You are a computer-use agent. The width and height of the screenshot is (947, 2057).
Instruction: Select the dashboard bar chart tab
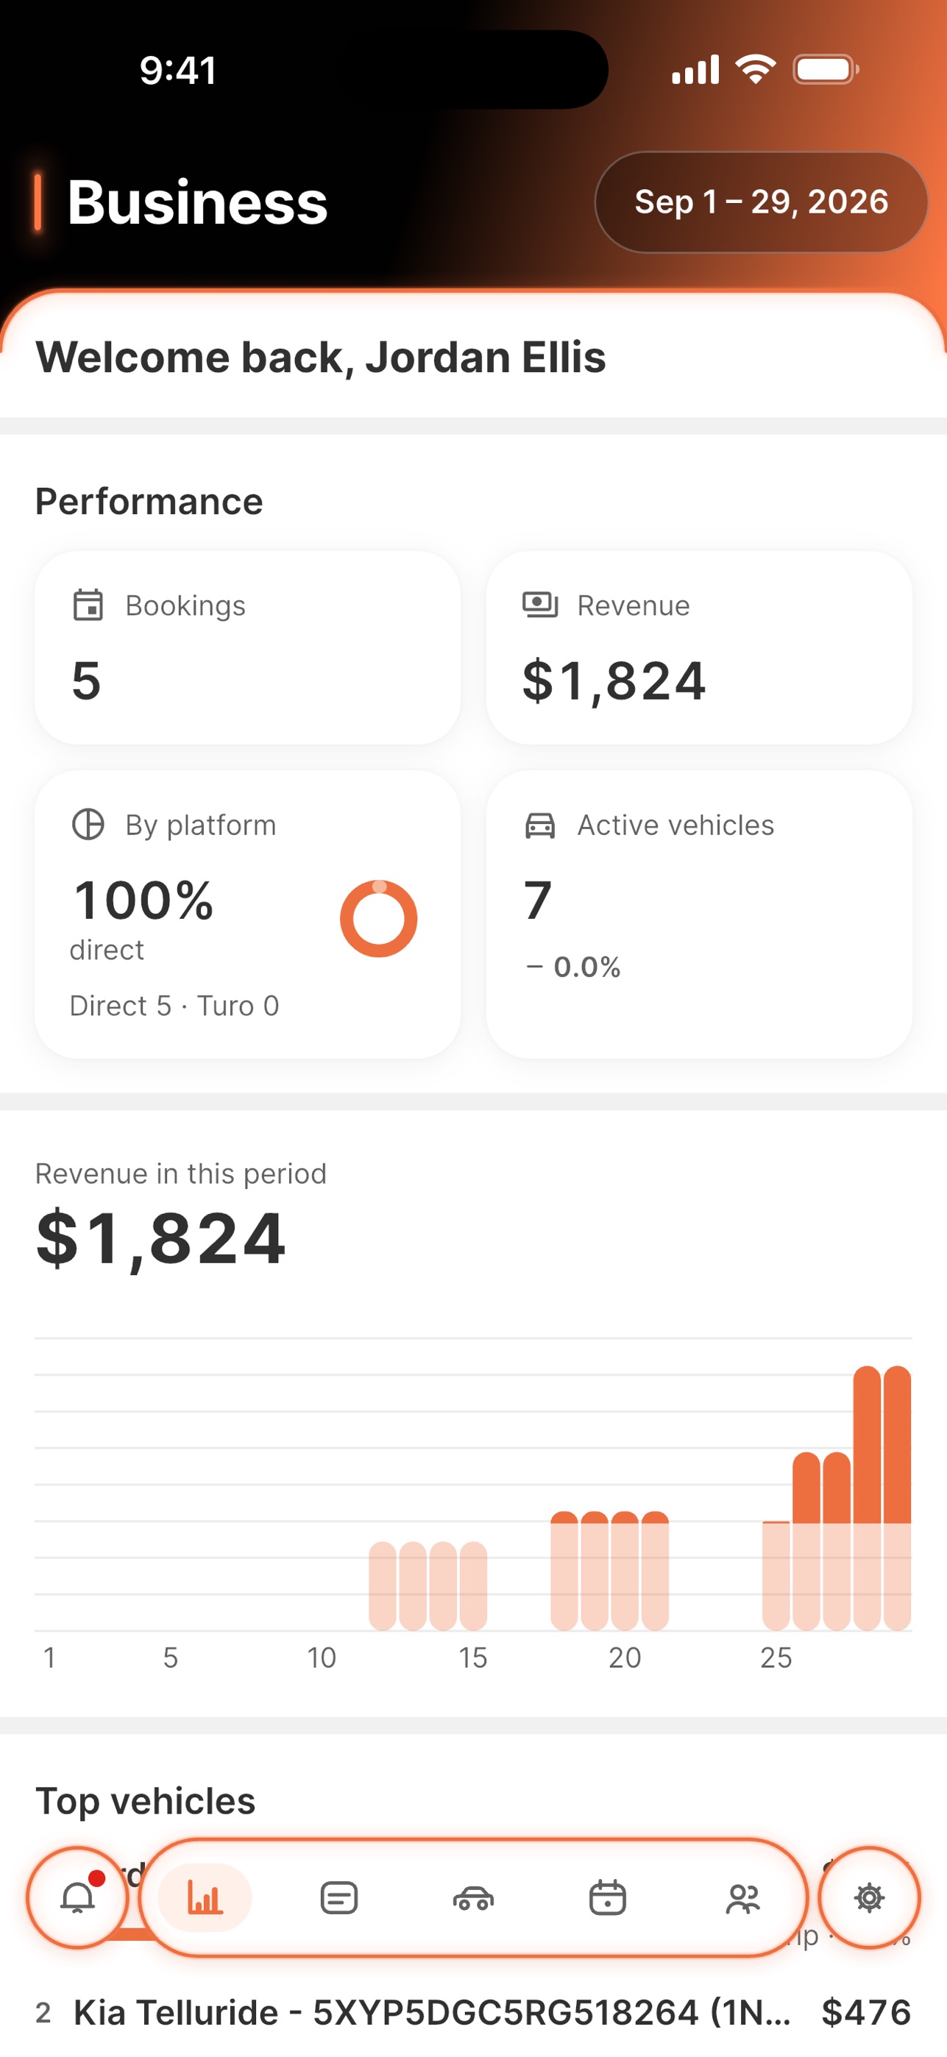[x=205, y=1897]
